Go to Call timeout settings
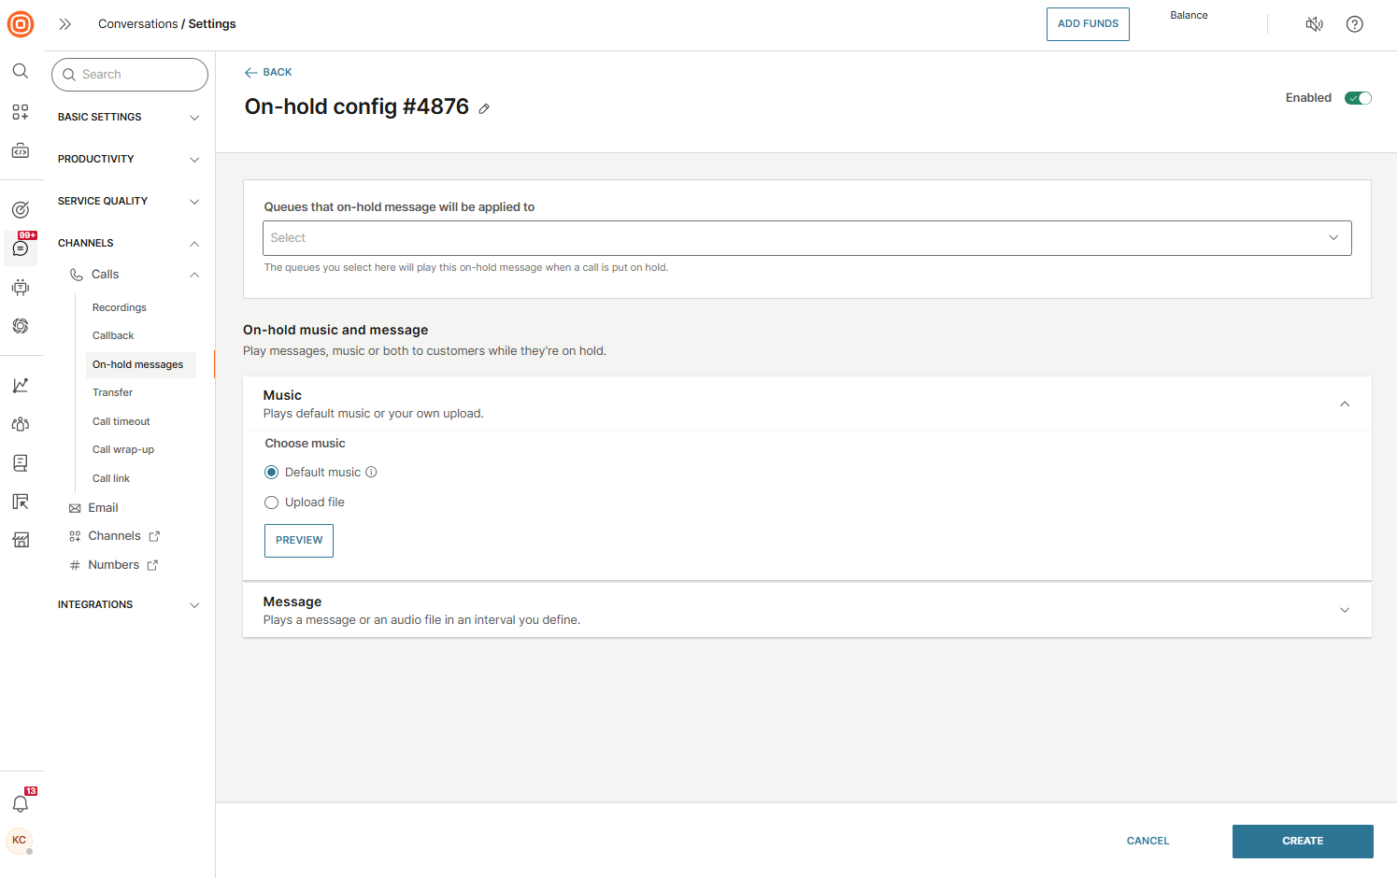 click(x=121, y=421)
